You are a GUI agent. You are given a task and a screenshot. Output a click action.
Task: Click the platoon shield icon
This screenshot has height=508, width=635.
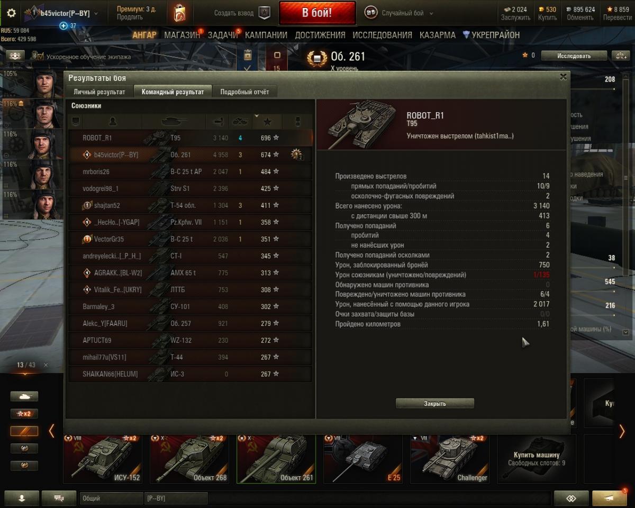point(264,13)
